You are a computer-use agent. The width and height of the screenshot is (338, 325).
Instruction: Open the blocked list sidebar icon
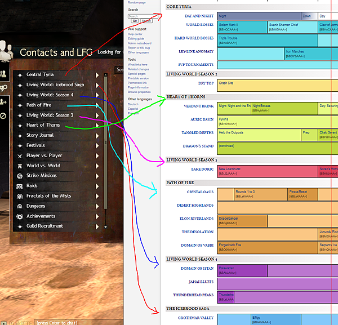coord(3,116)
